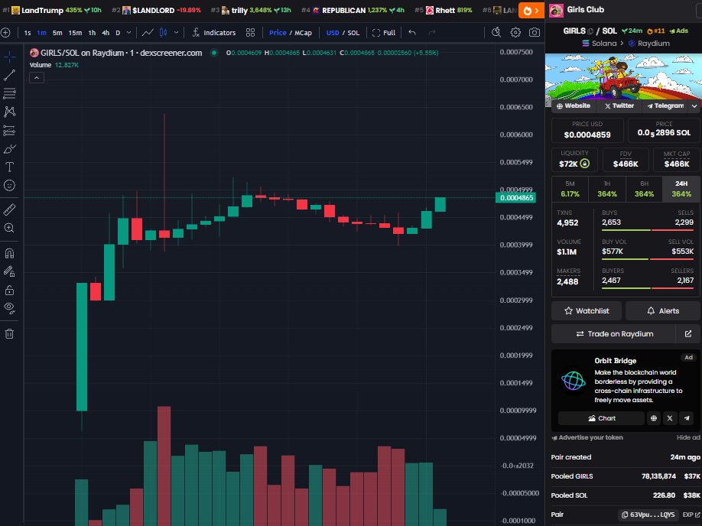Hide all drawings with eye icon

[9, 308]
